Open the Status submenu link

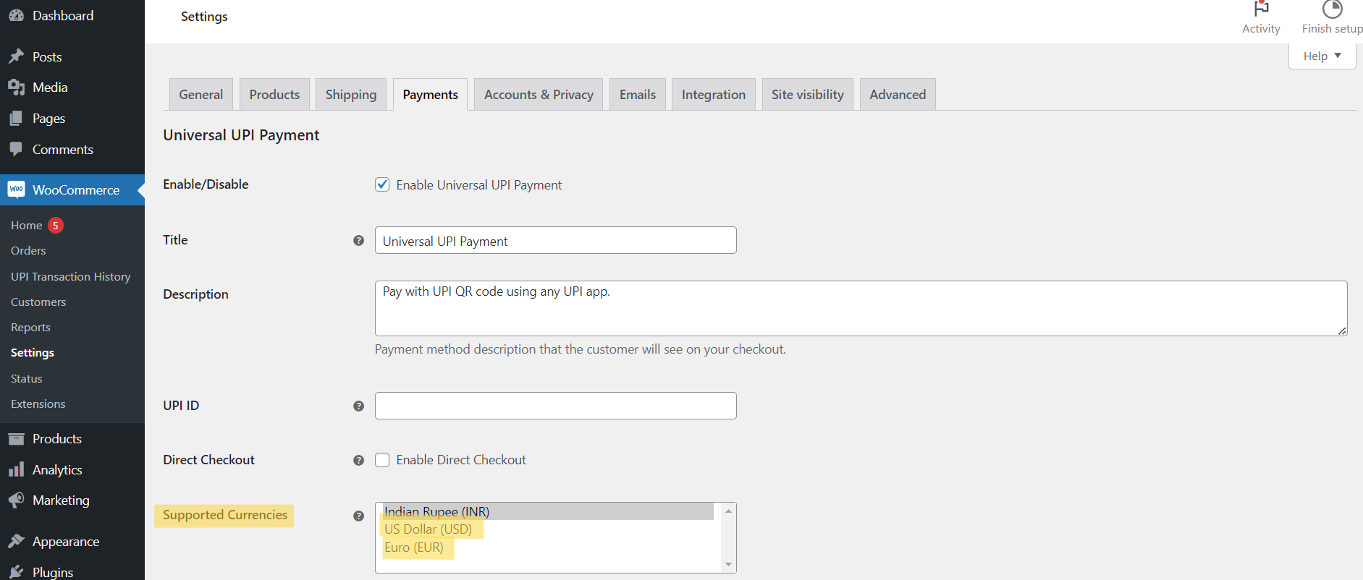click(27, 379)
